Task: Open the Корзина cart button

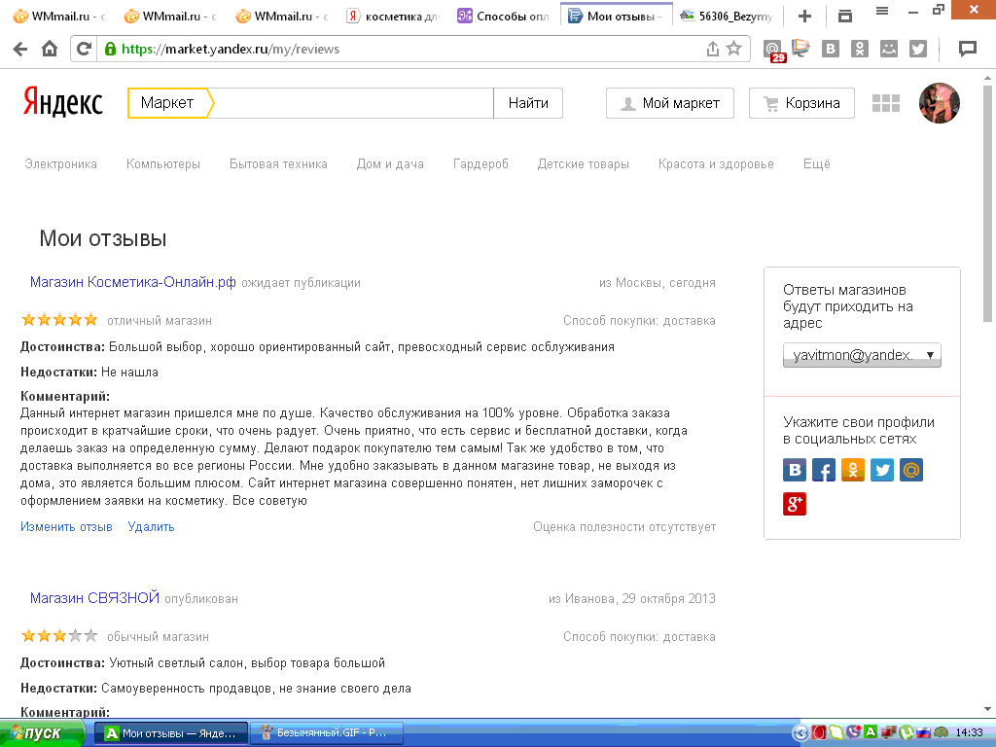Action: coord(801,103)
